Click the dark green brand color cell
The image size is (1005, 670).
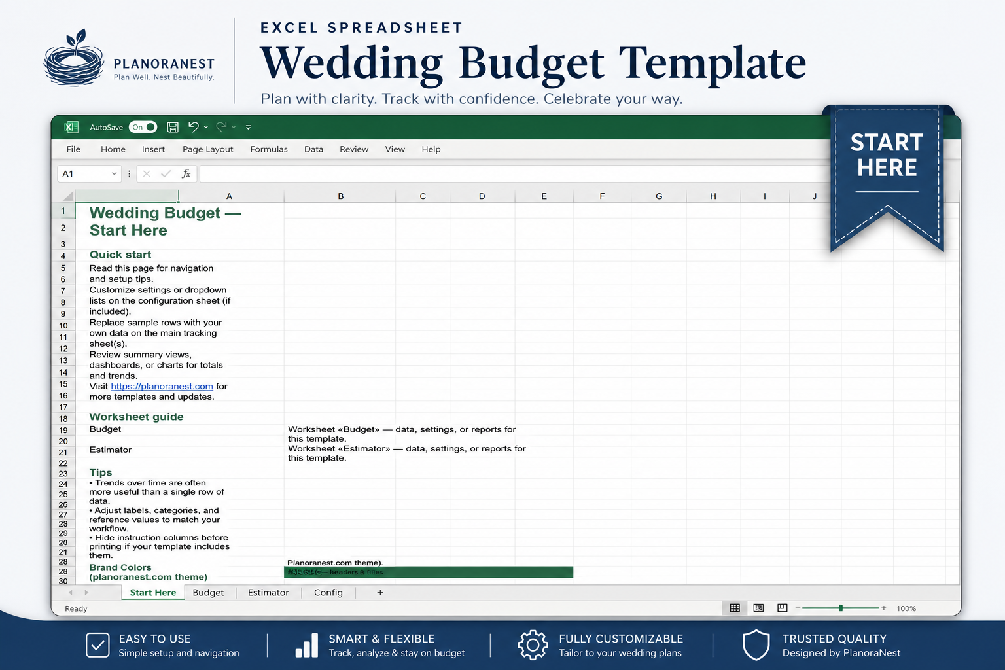429,573
